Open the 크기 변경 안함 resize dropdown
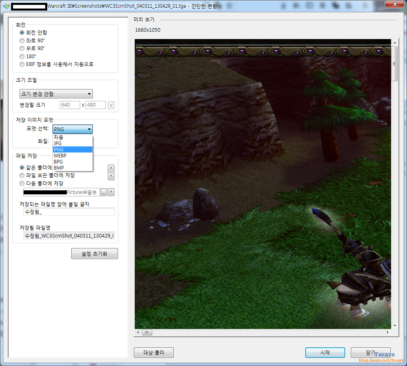407x366 pixels. tap(56, 94)
